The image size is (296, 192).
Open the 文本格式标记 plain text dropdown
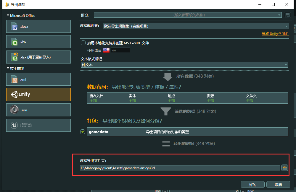tap(184, 65)
